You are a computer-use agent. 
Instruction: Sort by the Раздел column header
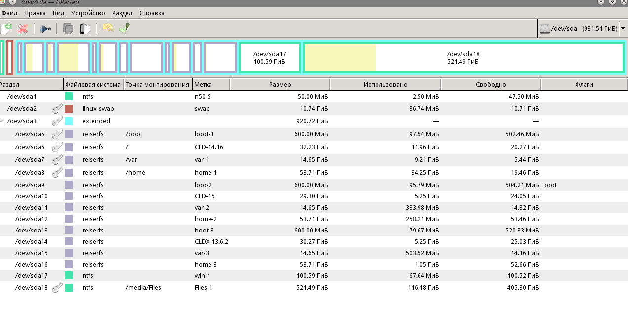(x=32, y=84)
